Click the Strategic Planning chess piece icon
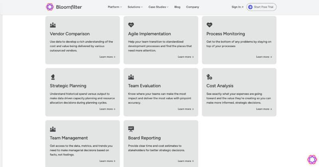The height and width of the screenshot is (167, 319). pos(53,77)
